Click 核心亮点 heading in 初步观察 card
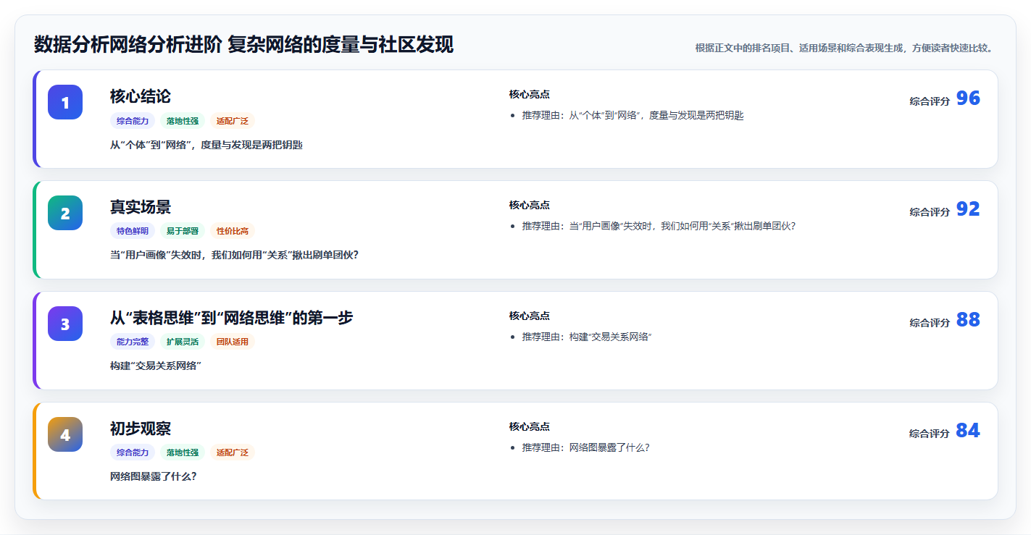This screenshot has height=535, width=1031. coord(529,426)
